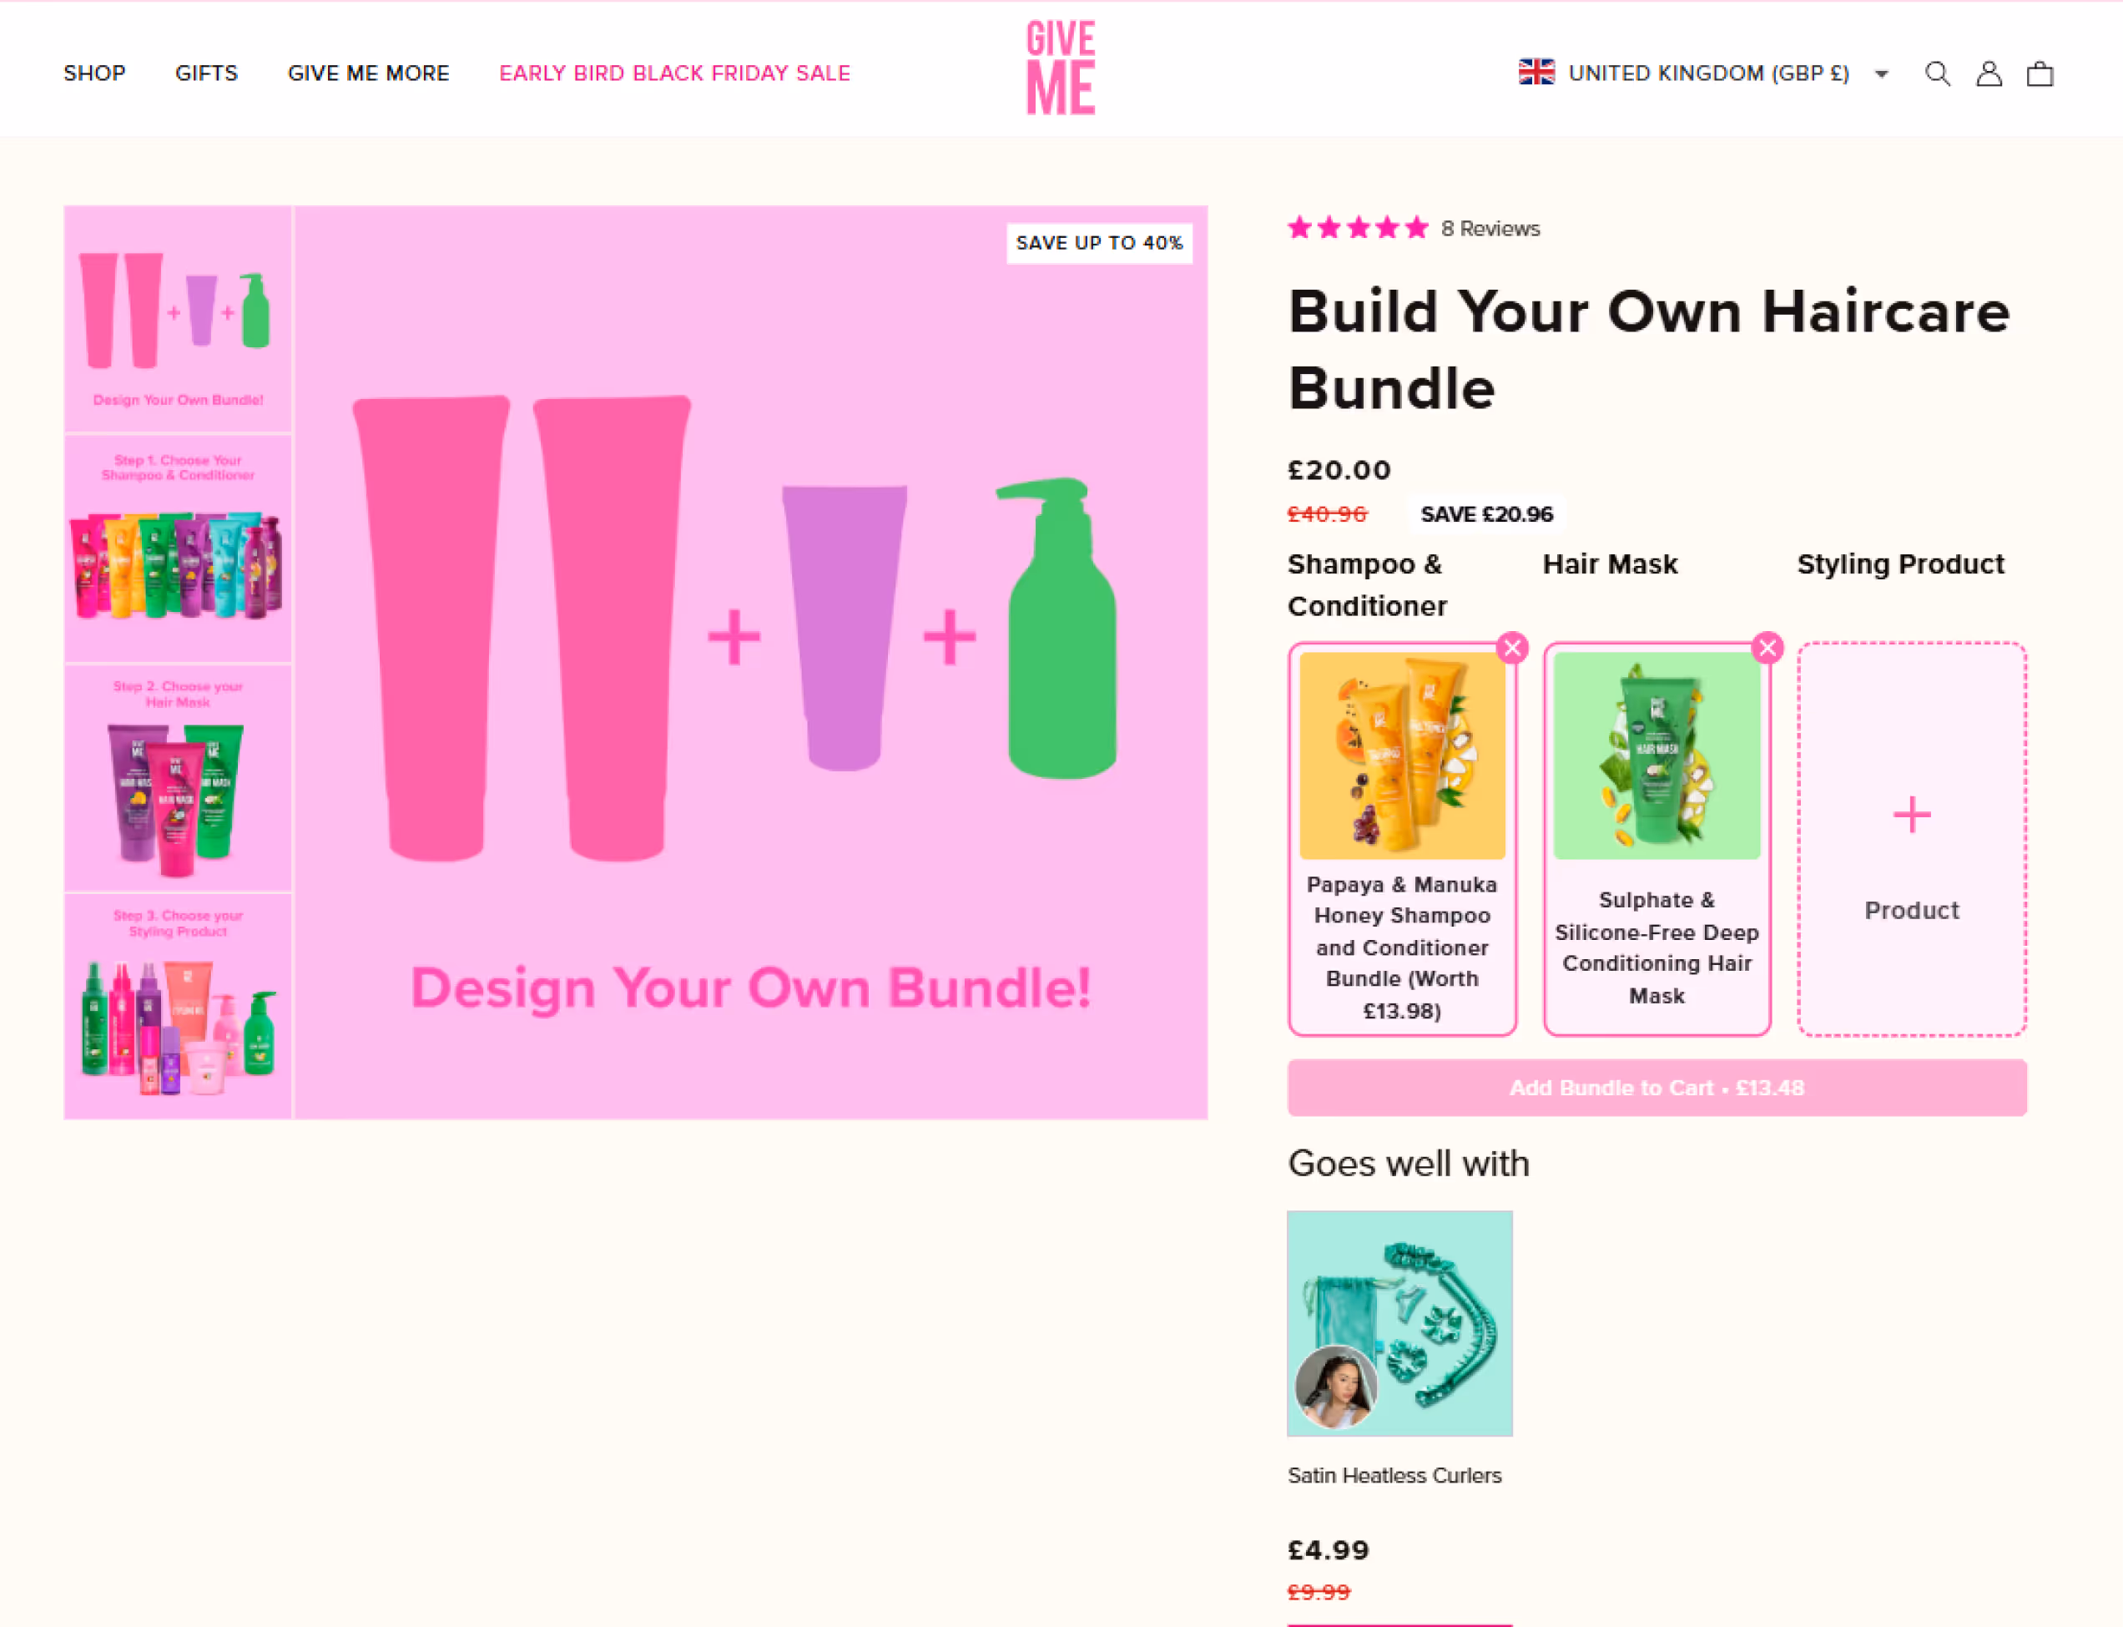Open the SHOP menu
Image resolution: width=2123 pixels, height=1627 pixels.
point(94,73)
